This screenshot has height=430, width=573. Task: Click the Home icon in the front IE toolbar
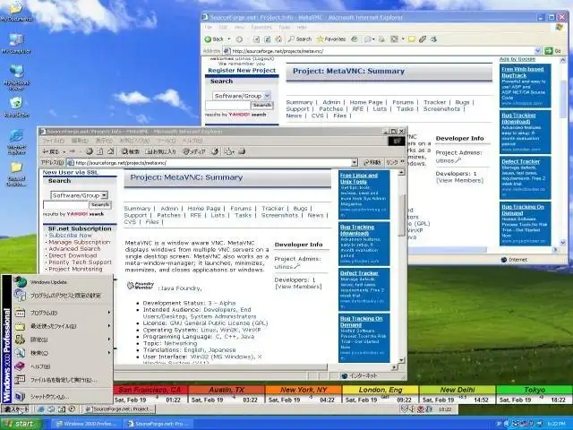point(111,151)
